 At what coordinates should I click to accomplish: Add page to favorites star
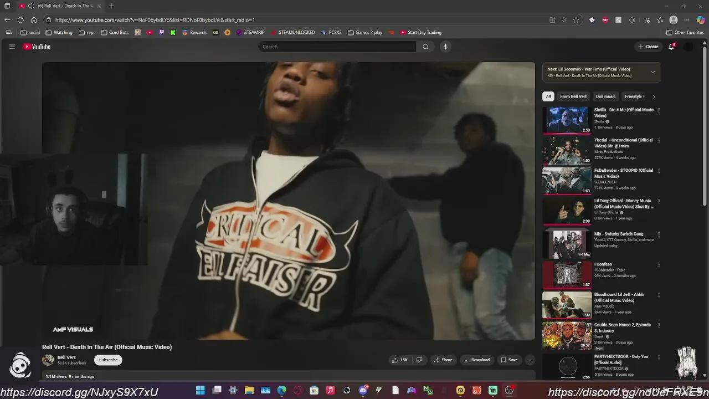[x=576, y=20]
